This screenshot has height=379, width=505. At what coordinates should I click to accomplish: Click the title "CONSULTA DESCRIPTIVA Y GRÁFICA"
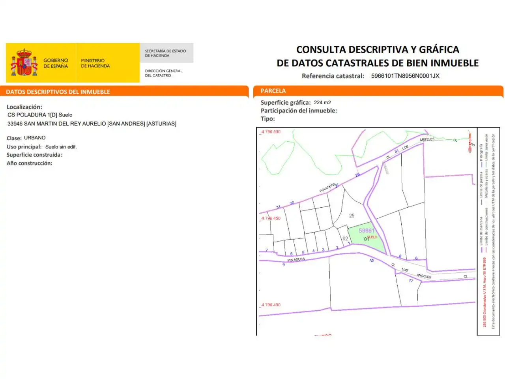coord(378,50)
